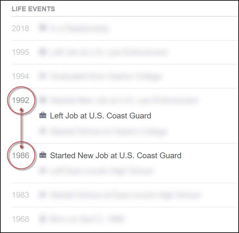239x233 pixels.
Task: Select the 1995 year marker
Action: click(x=20, y=52)
